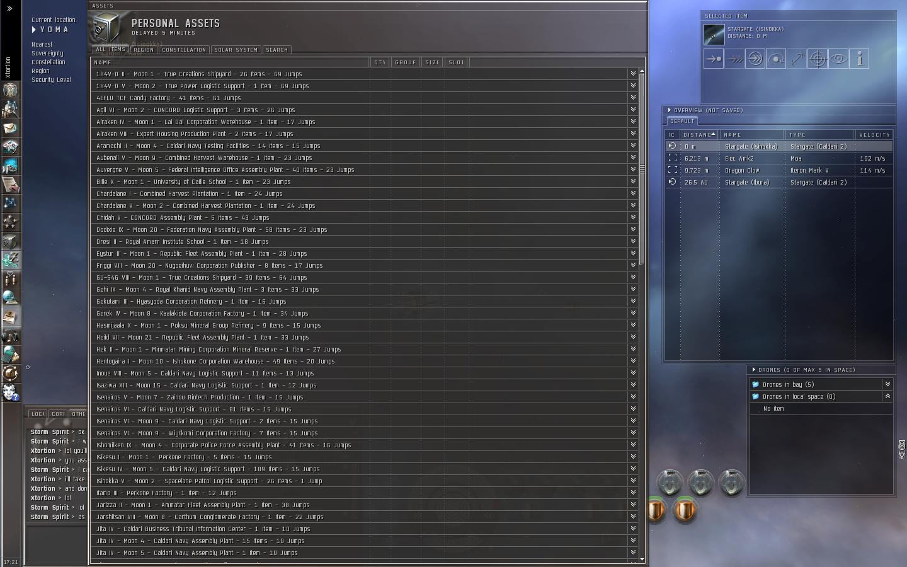Image resolution: width=907 pixels, height=567 pixels.
Task: Click the Overview (Not Saved) triangle menu
Action: coord(669,110)
